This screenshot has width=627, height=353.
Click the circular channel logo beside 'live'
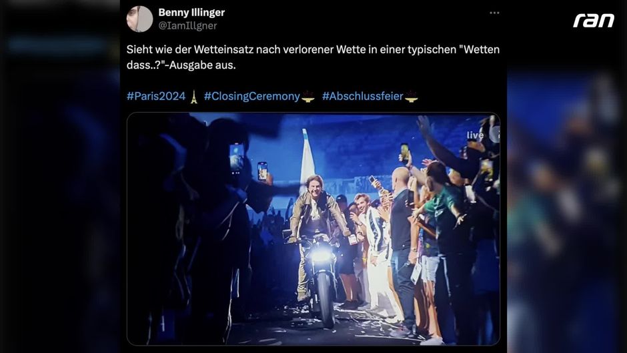[x=495, y=134]
